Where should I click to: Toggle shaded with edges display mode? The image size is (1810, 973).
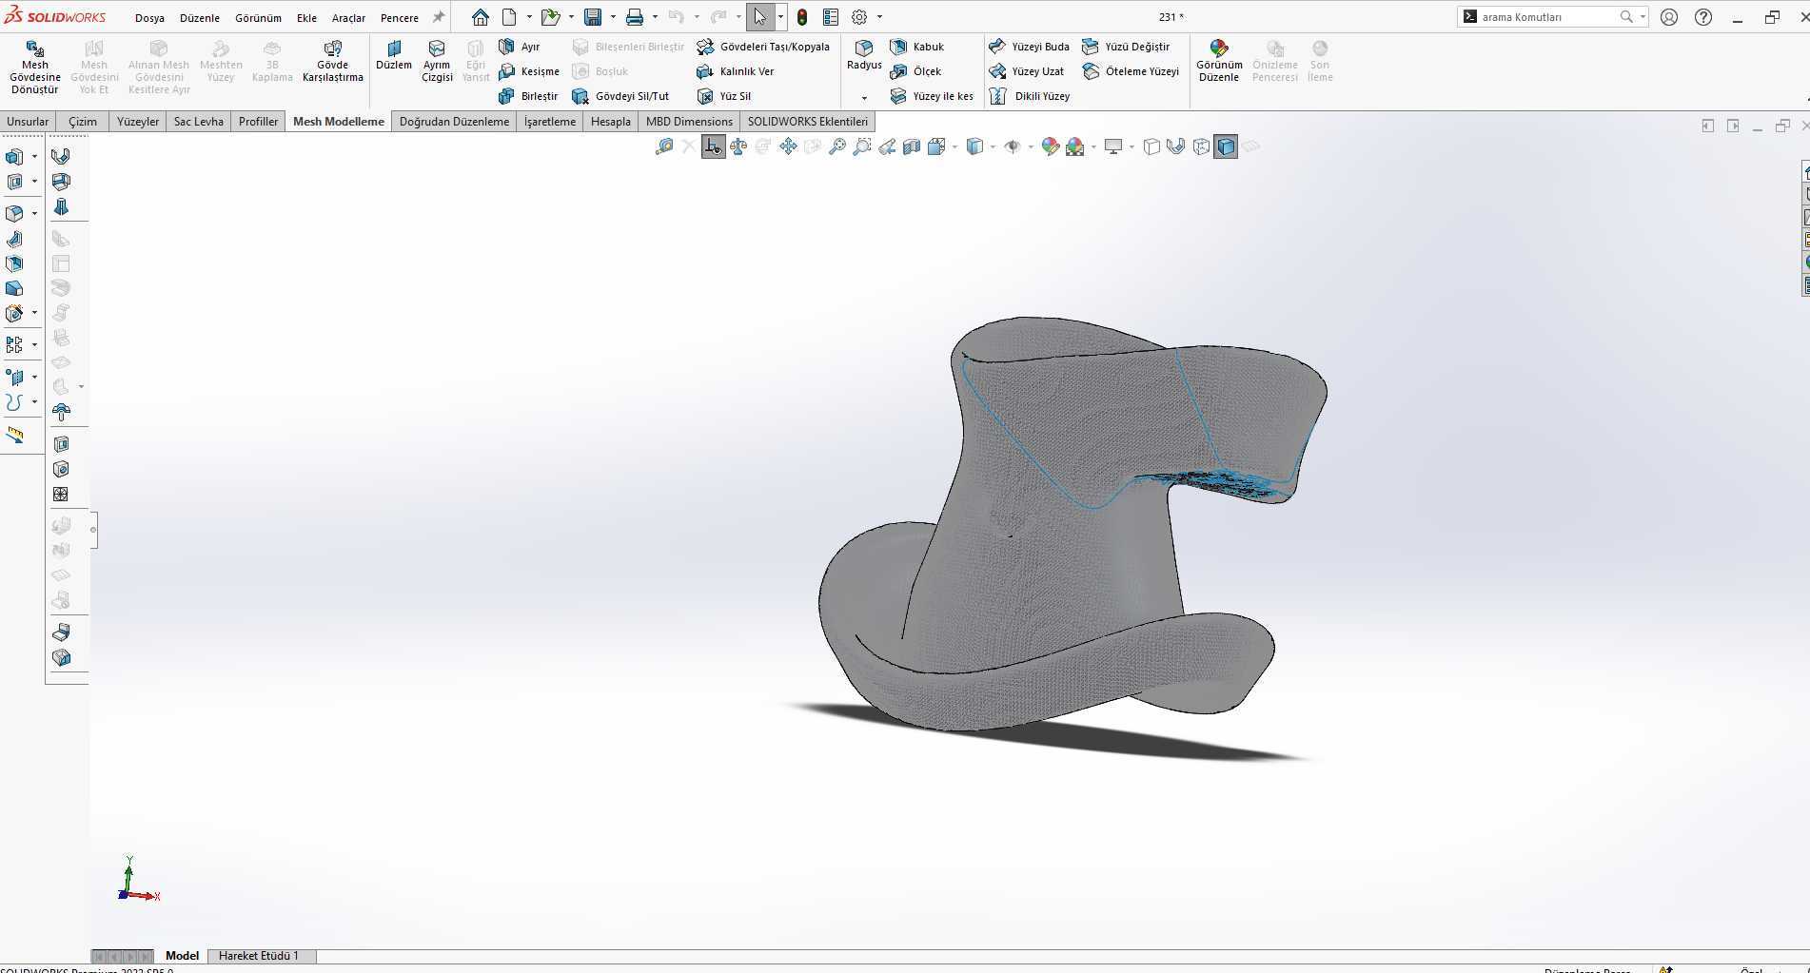coord(1226,146)
